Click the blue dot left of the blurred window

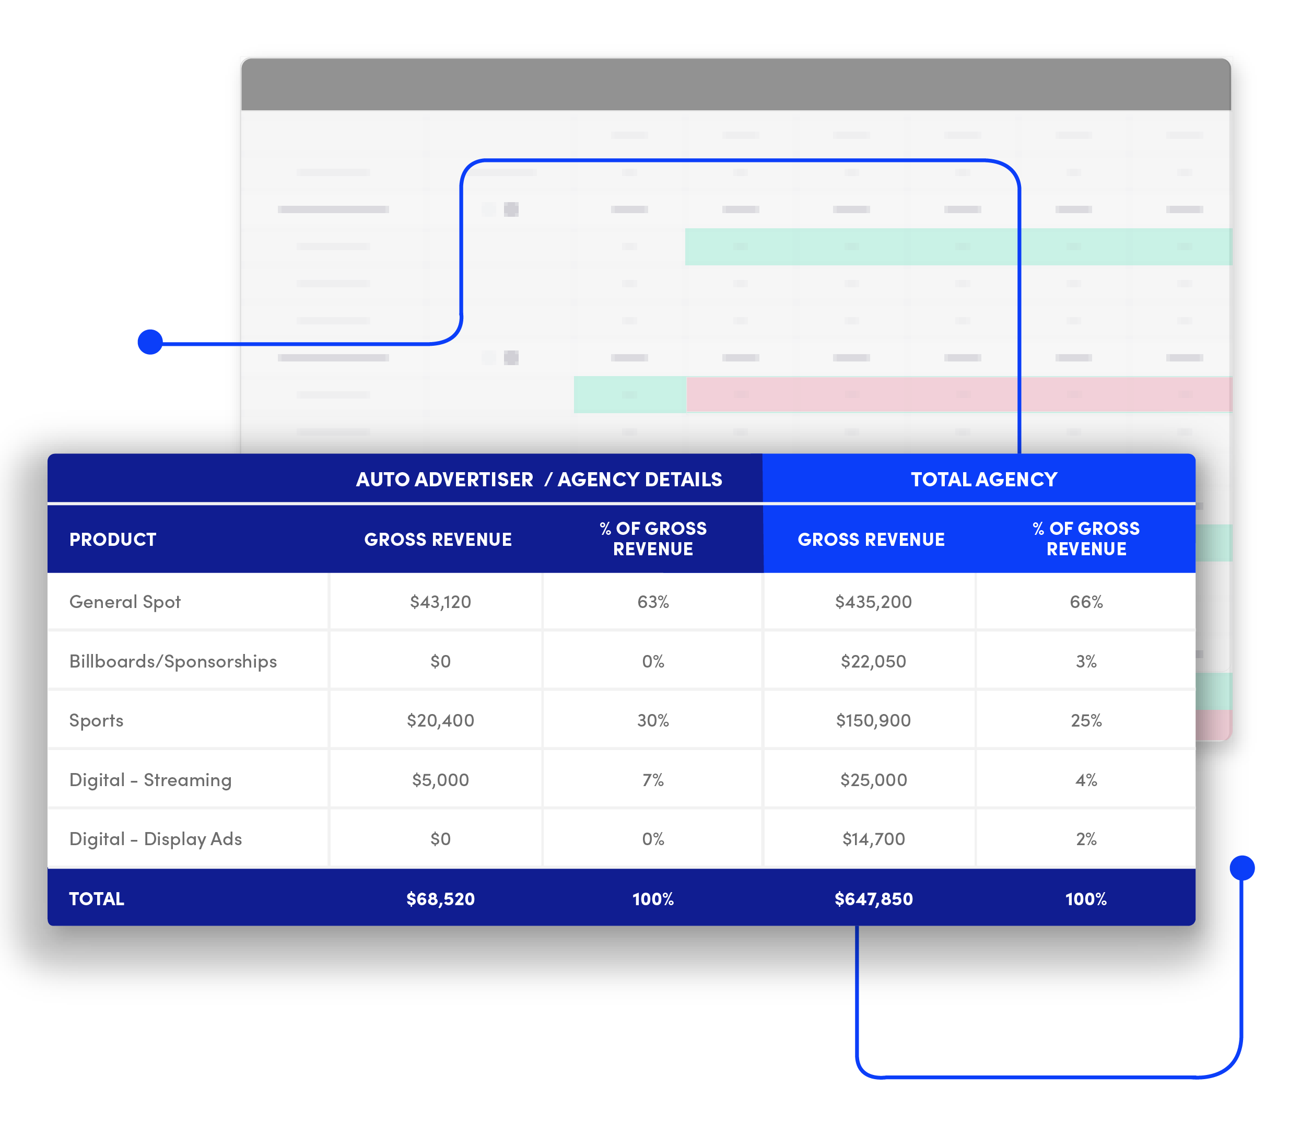[150, 342]
